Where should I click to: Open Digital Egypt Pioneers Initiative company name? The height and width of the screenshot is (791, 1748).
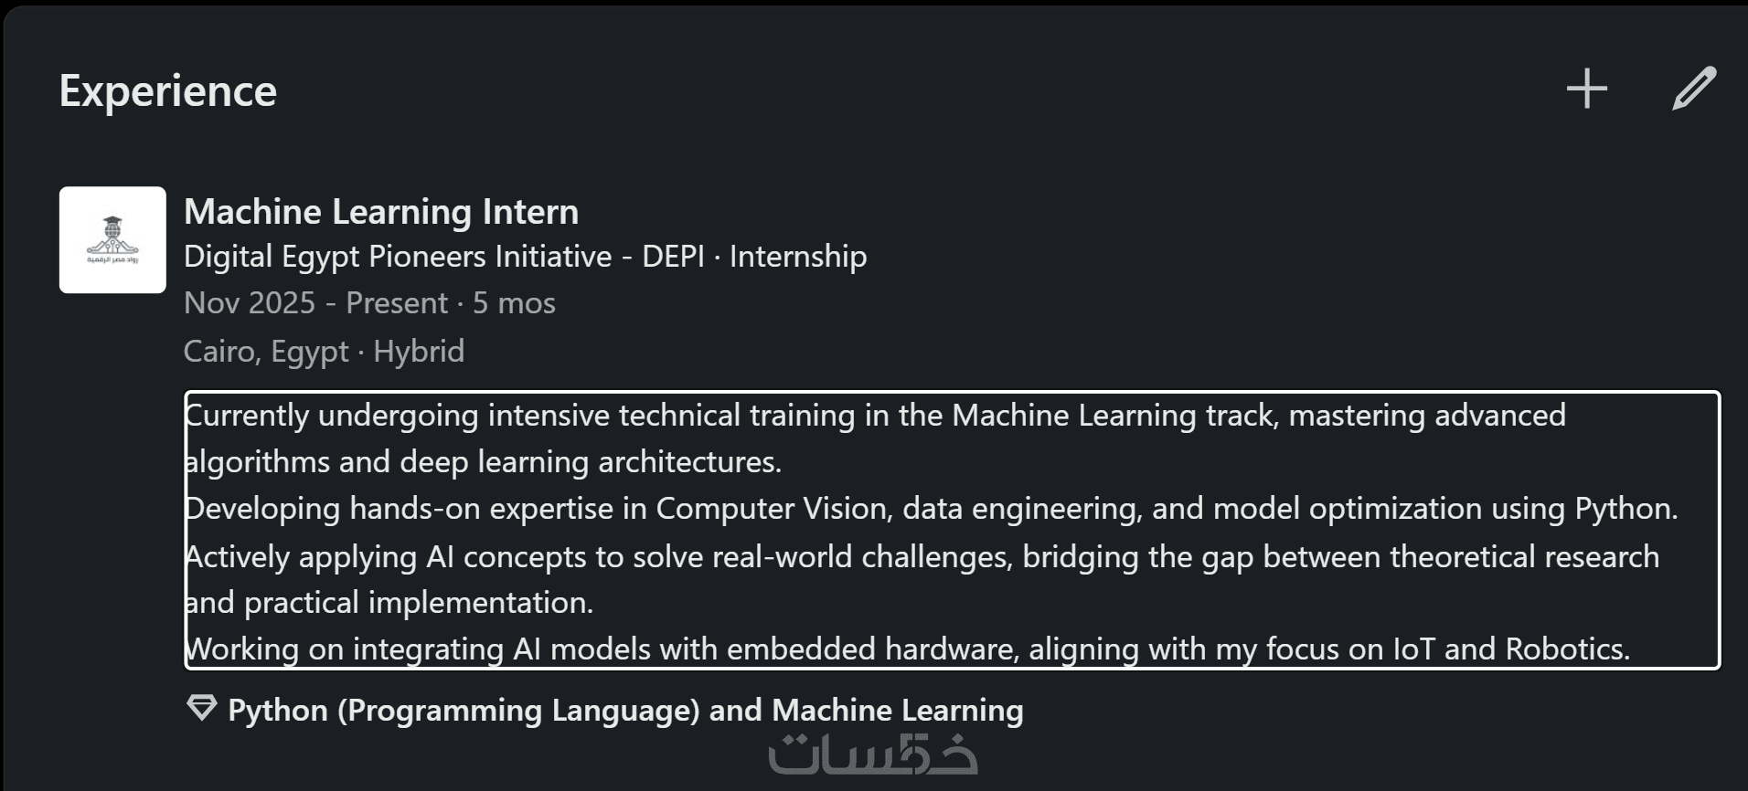tap(398, 257)
